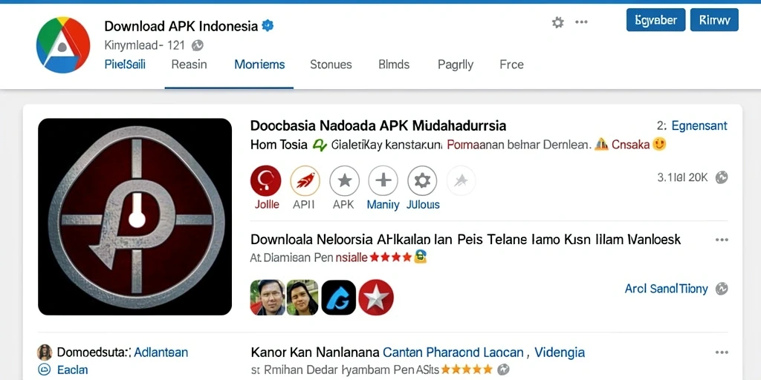761x380 pixels.
Task: Open the three-dot menu beside the header gear
Action: (581, 22)
